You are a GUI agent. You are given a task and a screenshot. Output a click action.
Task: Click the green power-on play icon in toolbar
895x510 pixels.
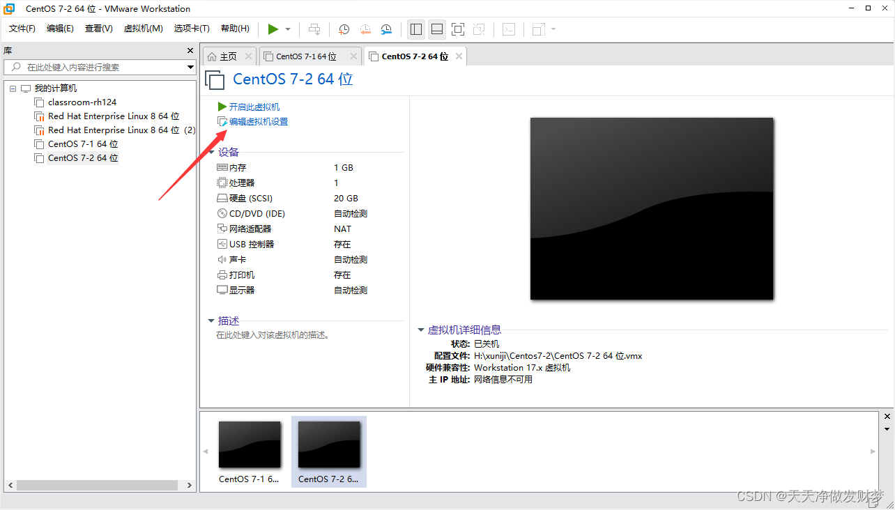273,29
